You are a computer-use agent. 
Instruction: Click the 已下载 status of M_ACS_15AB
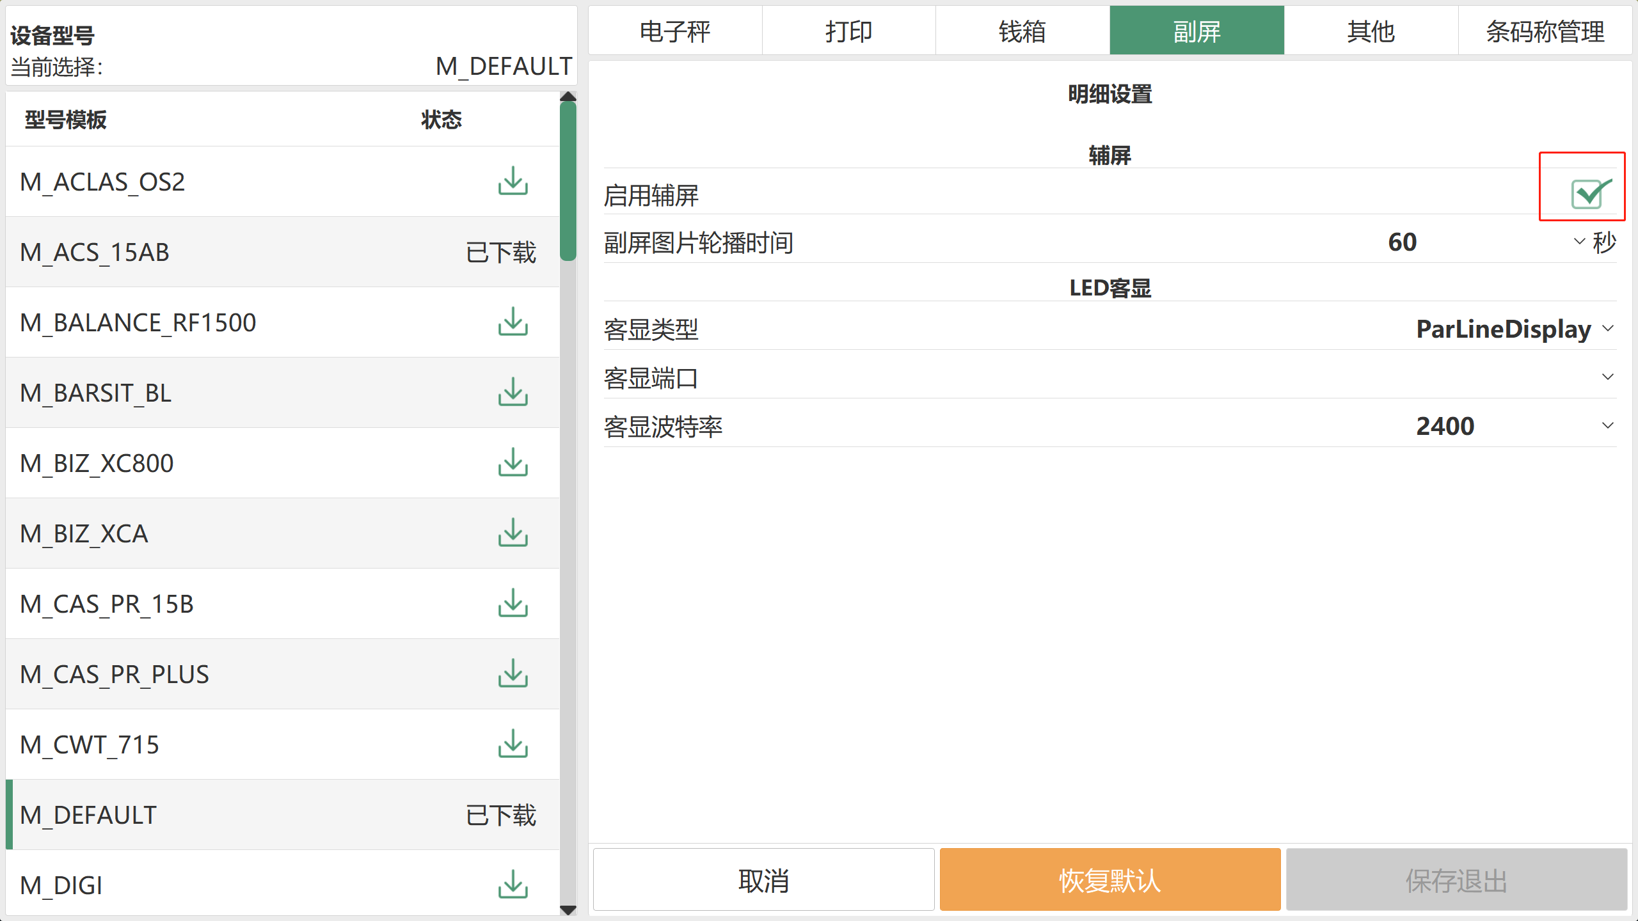tap(501, 253)
